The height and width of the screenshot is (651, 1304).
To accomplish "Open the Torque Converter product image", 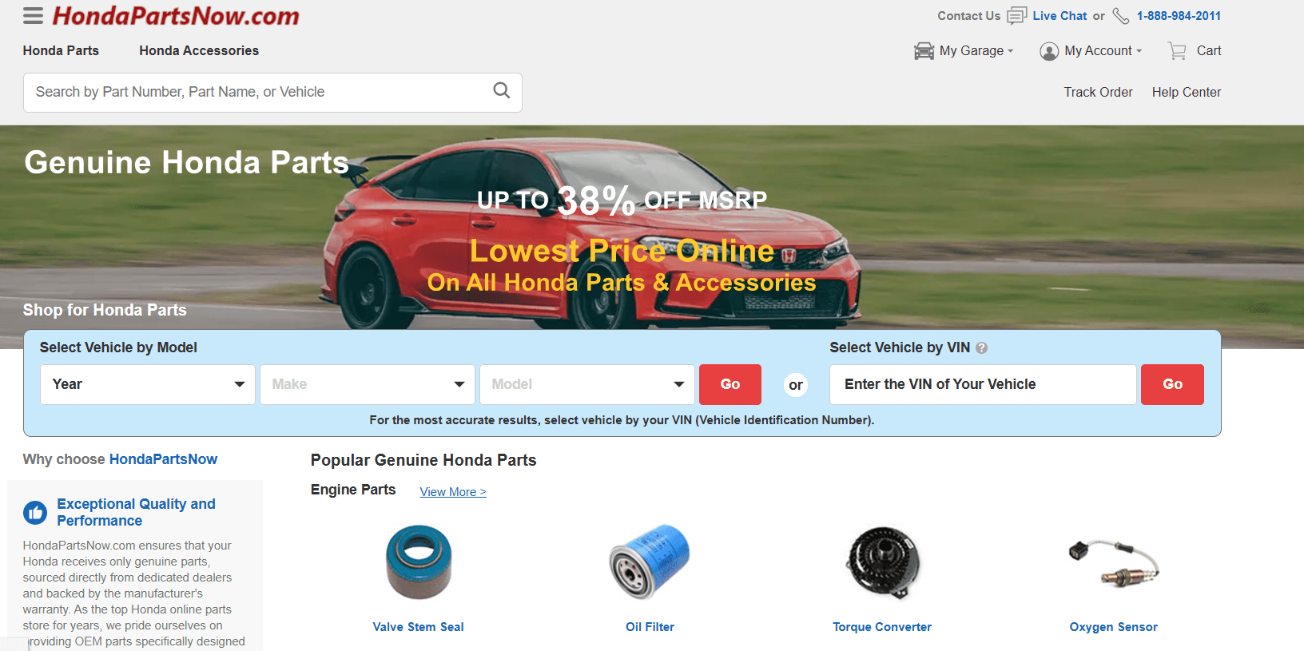I will click(882, 562).
